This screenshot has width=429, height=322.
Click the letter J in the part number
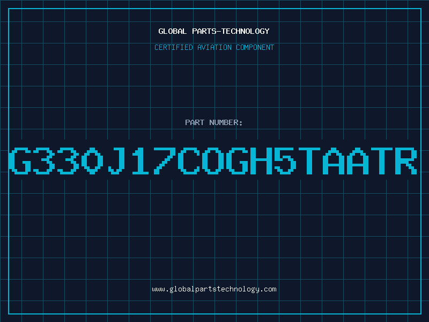click(117, 160)
